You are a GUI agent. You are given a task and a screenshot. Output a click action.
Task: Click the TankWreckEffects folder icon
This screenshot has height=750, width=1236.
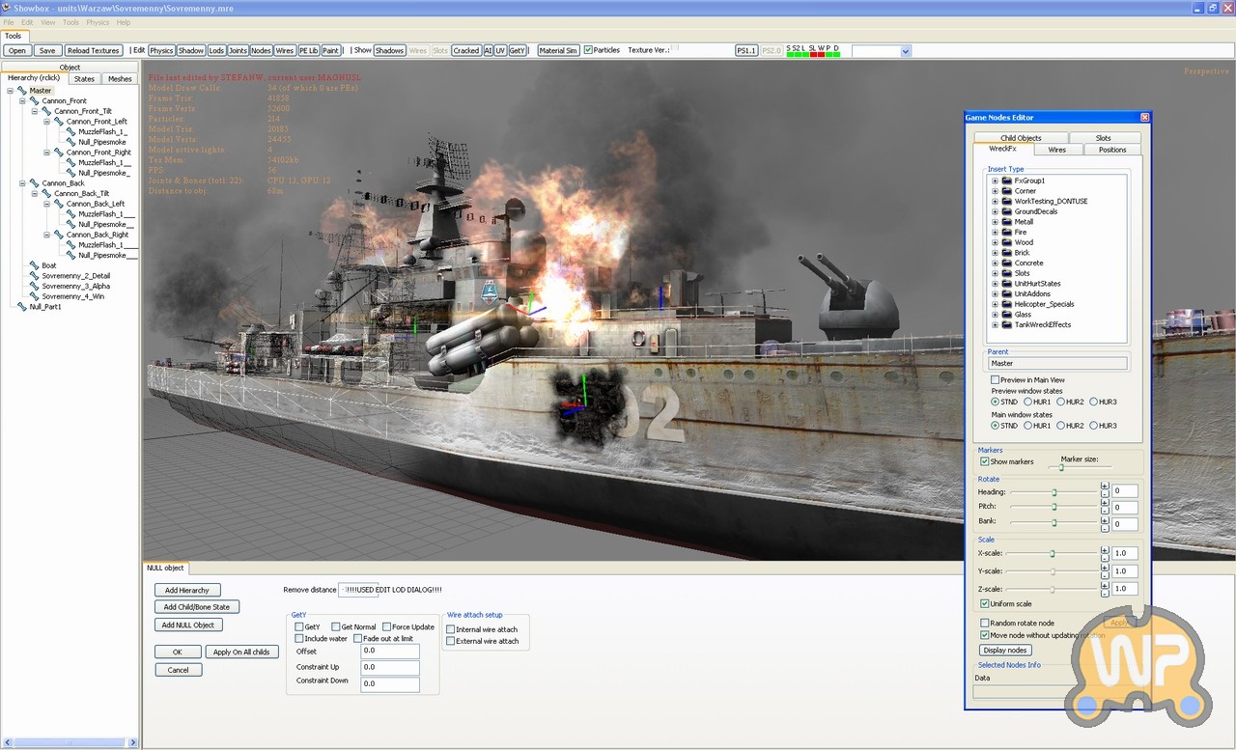point(1006,325)
